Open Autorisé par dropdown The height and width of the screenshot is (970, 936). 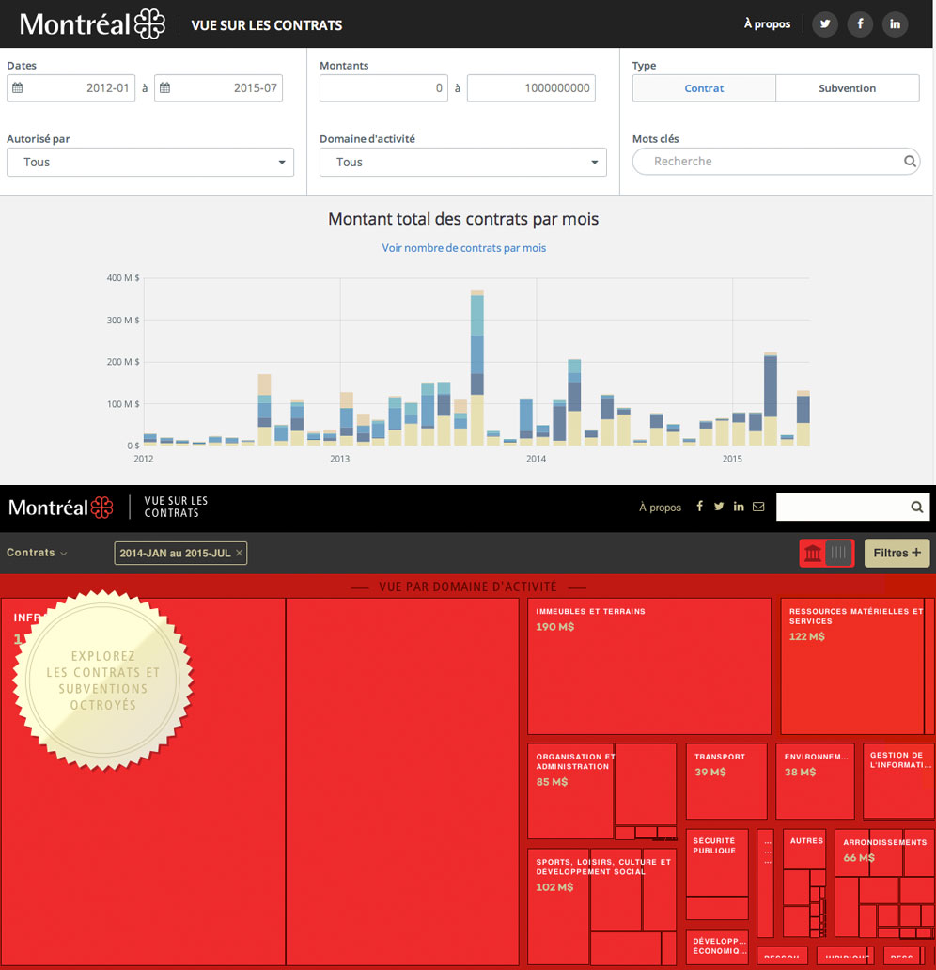tap(150, 162)
